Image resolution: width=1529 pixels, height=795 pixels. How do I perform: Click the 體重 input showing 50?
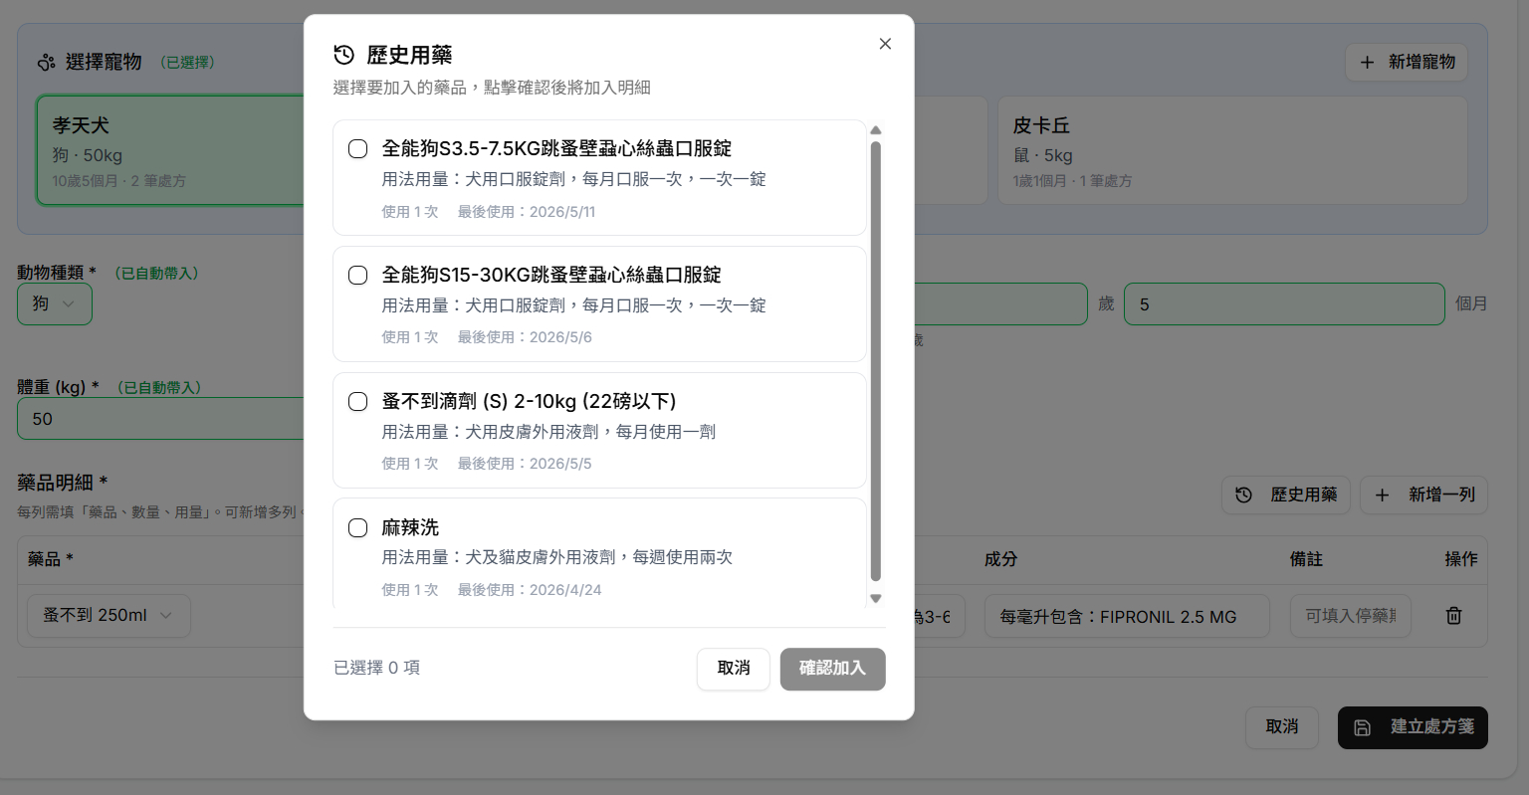point(160,419)
